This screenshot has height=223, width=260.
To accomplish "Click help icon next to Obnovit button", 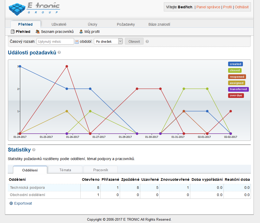I will coord(147,41).
